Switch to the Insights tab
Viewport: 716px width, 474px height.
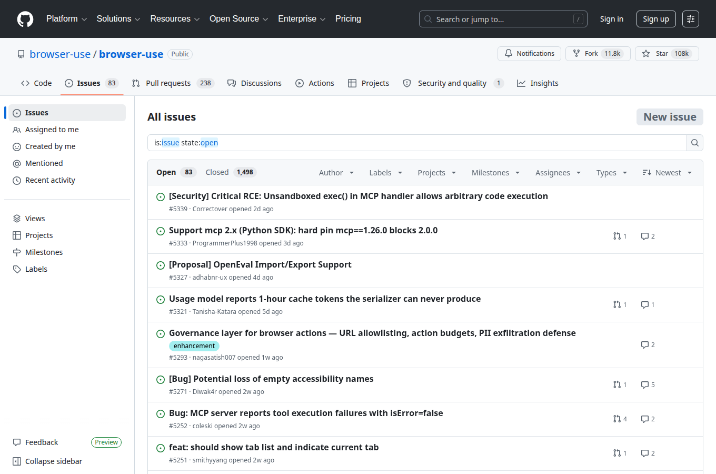pyautogui.click(x=538, y=83)
